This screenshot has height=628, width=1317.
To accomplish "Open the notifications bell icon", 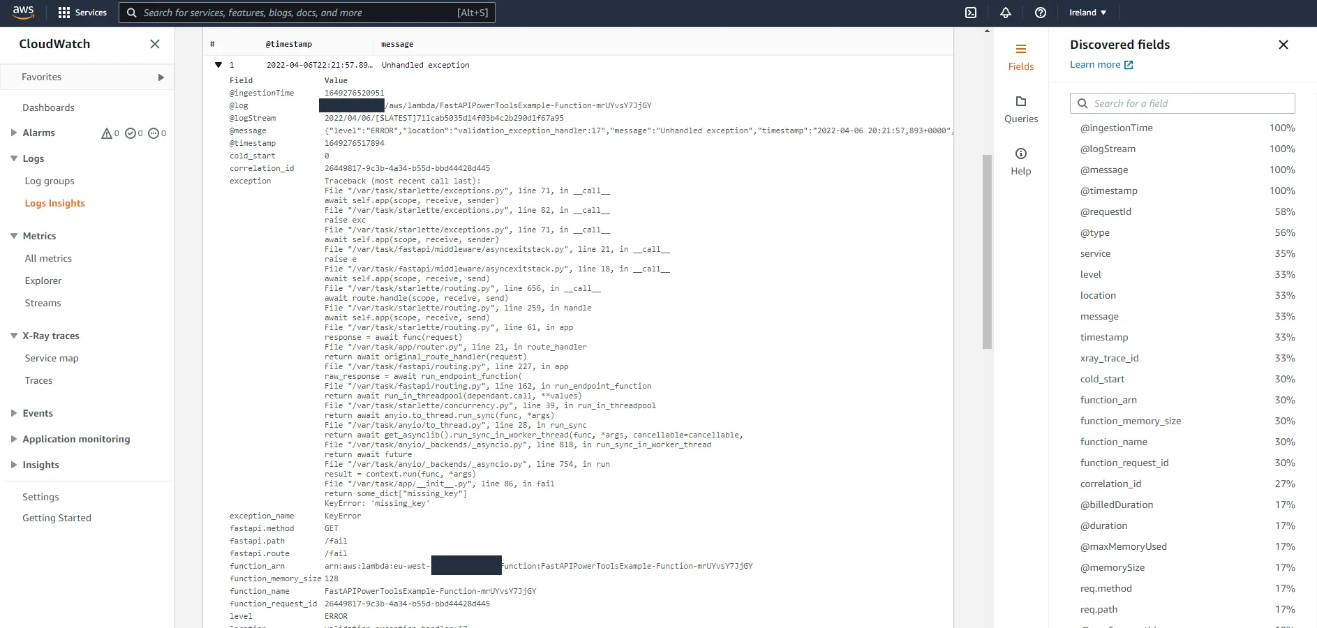I will tap(1006, 12).
